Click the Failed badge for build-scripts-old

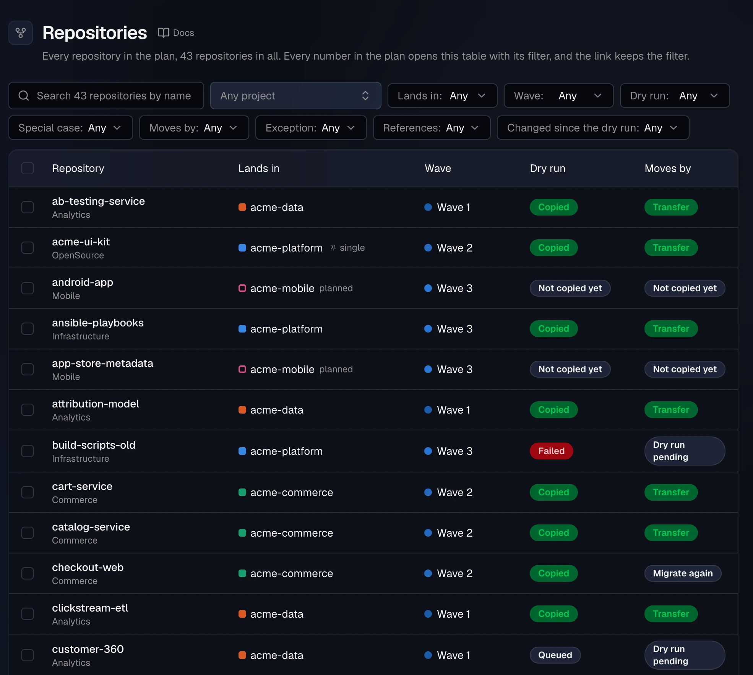pos(551,451)
